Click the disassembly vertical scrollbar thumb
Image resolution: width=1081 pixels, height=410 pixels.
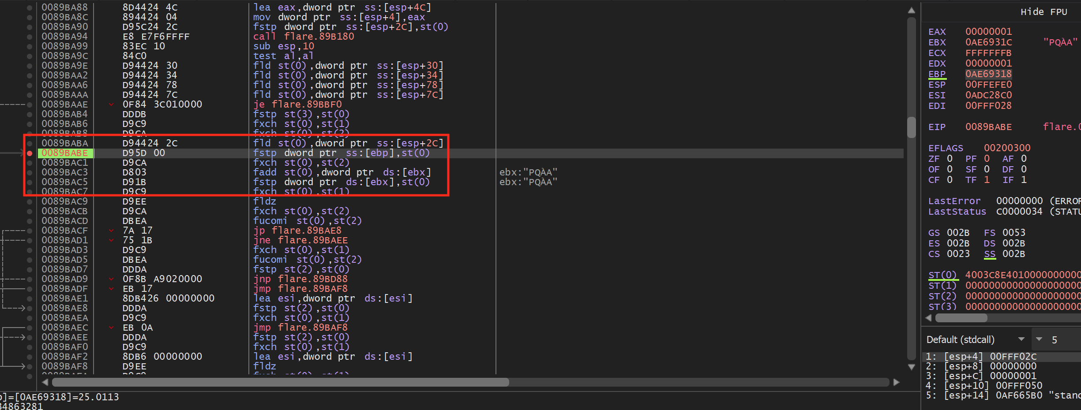point(911,127)
